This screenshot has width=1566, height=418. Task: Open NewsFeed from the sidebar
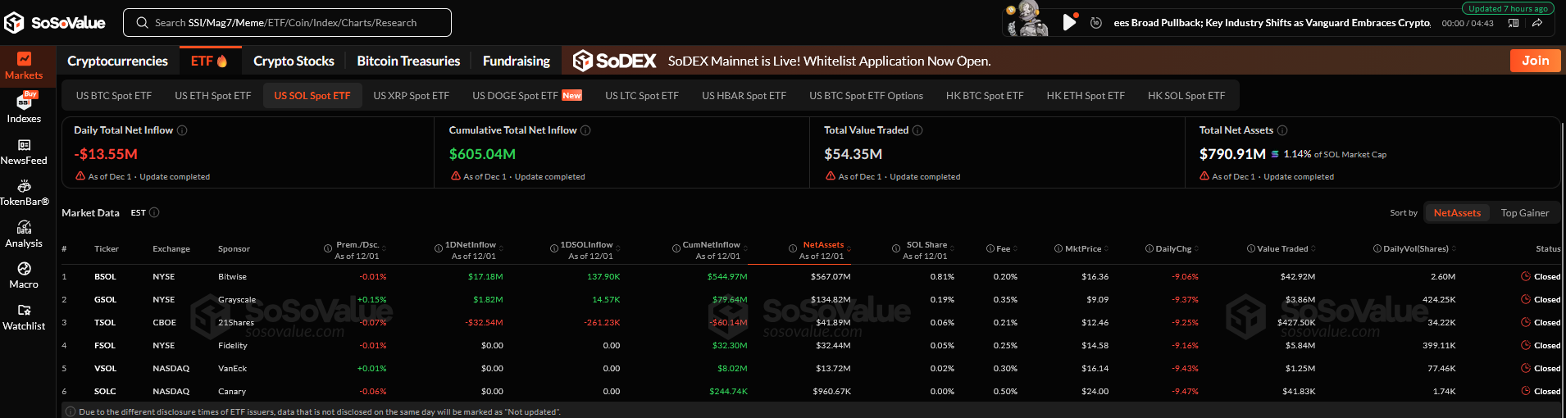(x=24, y=151)
